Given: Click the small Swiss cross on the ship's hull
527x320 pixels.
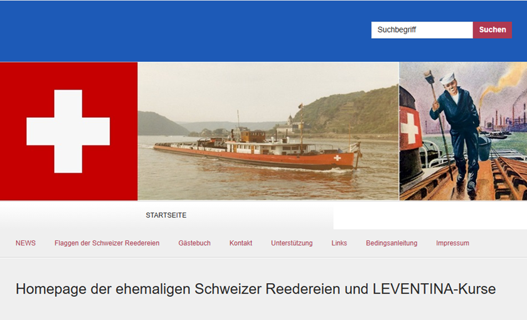Looking at the screenshot, I should tap(338, 158).
